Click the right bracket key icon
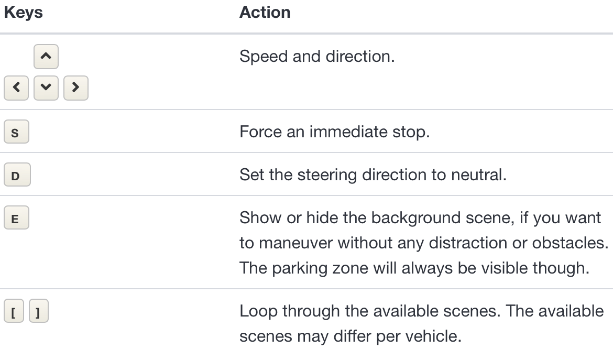Screen dimensions: 613x349 tap(39, 311)
